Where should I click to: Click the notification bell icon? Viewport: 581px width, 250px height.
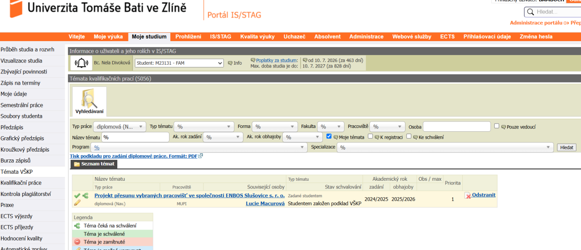pyautogui.click(x=81, y=63)
